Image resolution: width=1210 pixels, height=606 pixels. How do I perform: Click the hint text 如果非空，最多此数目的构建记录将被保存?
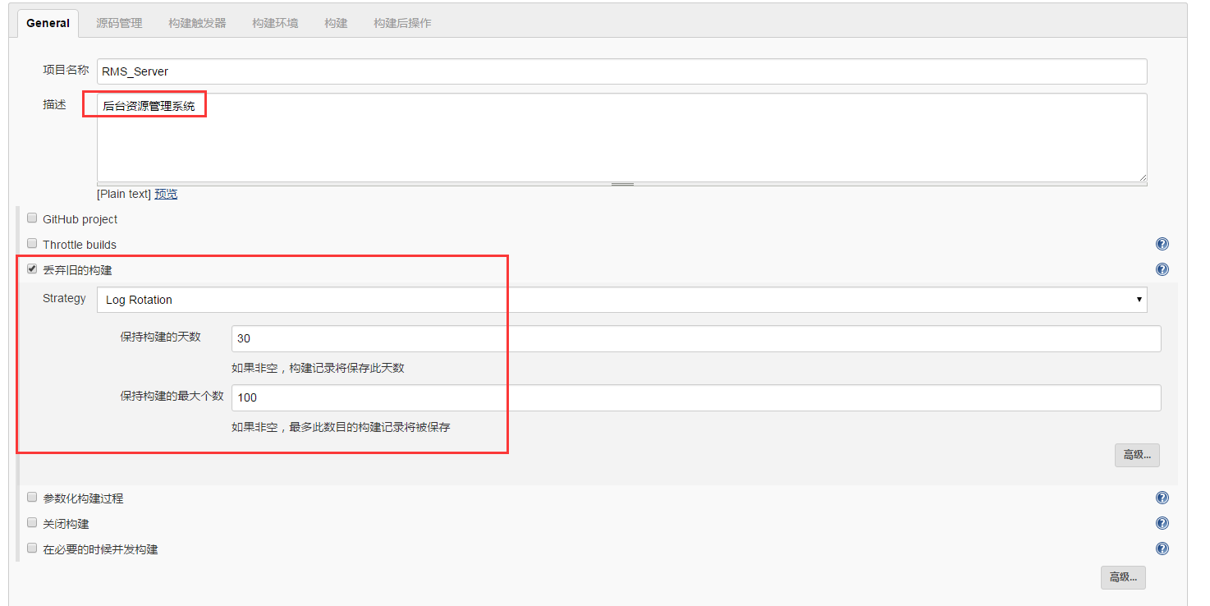point(341,427)
